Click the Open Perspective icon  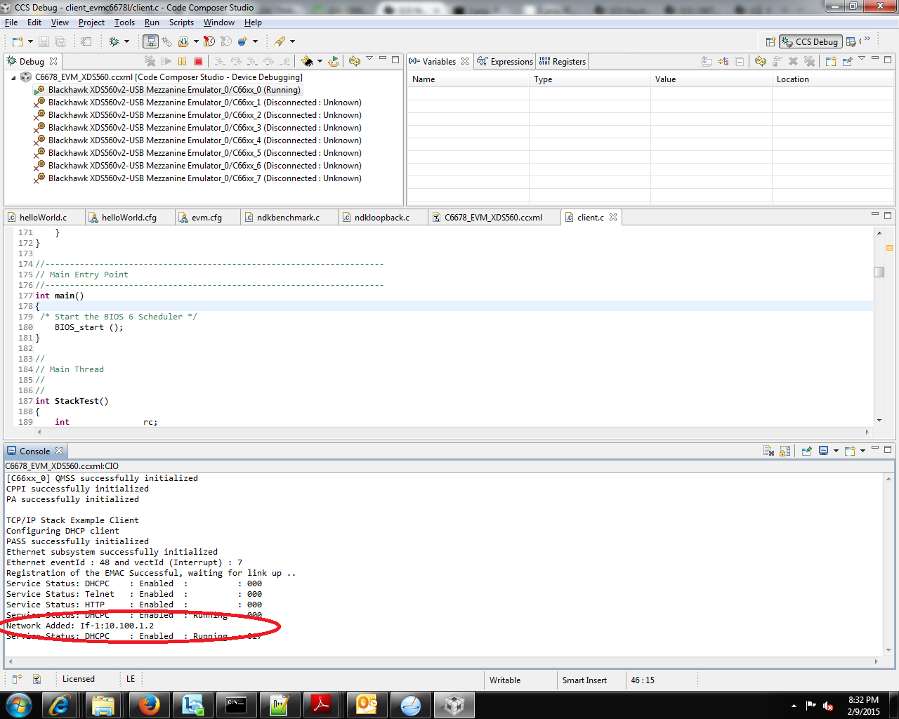[x=770, y=42]
